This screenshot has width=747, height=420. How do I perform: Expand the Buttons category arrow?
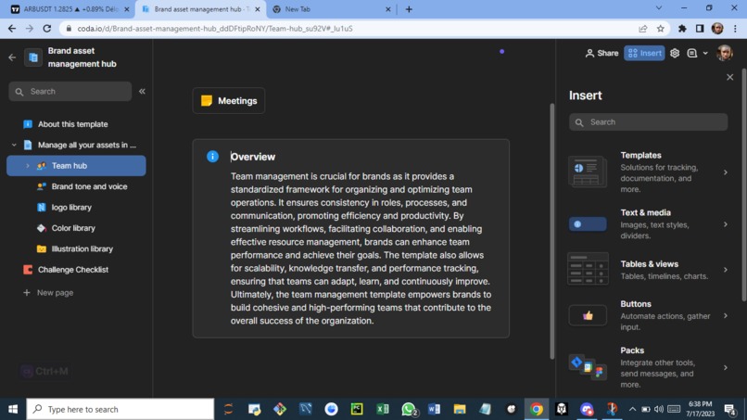point(725,315)
